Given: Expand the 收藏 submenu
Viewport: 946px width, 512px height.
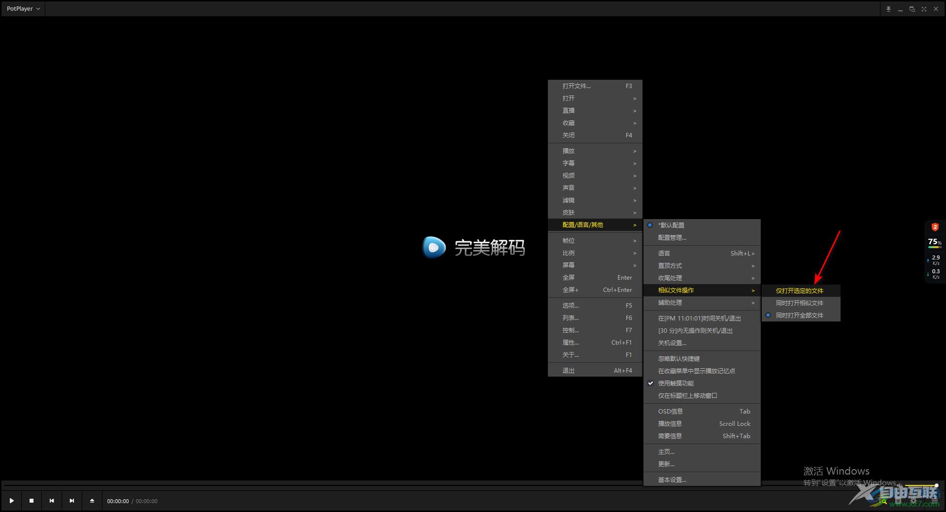Looking at the screenshot, I should pyautogui.click(x=595, y=123).
